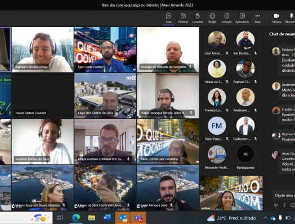Click Anderson participant avatar

pyautogui.click(x=245, y=97)
